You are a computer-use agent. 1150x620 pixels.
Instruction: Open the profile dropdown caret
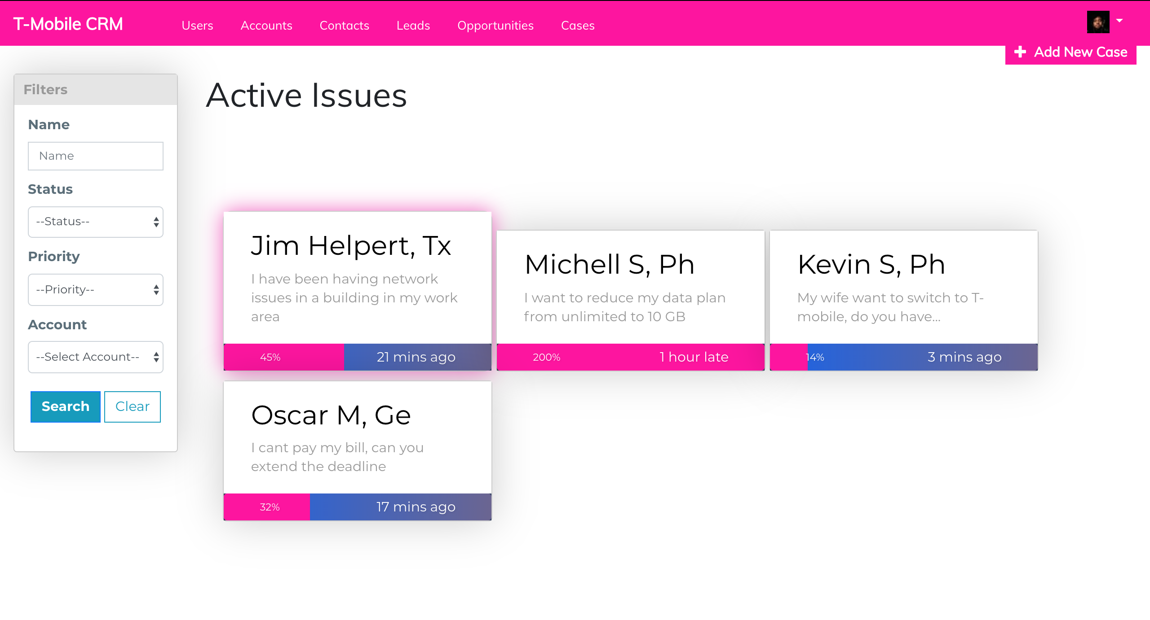pyautogui.click(x=1119, y=21)
